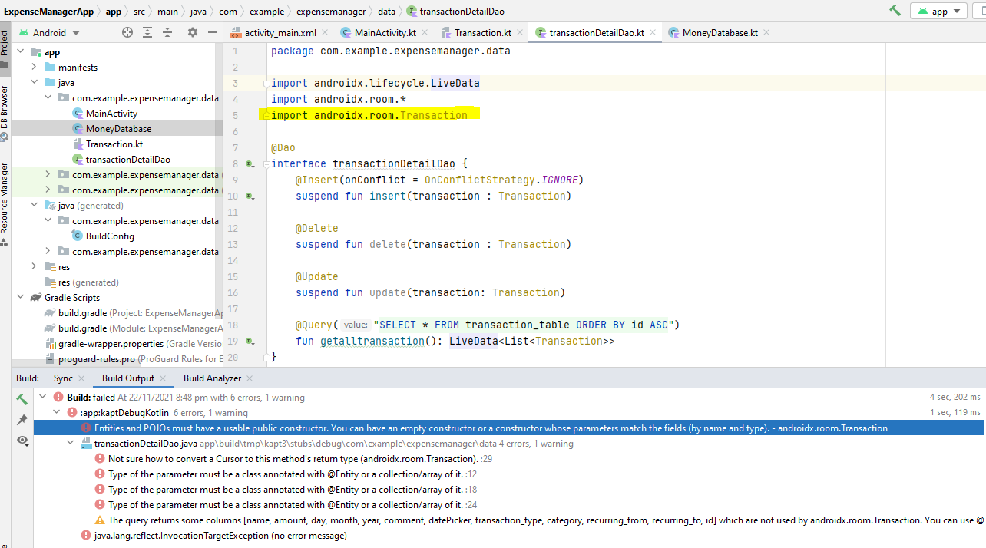Screen dimensions: 986x548
Task: Expand the res folder
Action: click(34, 267)
